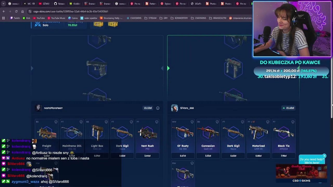Click the SiVaro_666 username
This screenshot has width=333, height=187.
[x=187, y=108]
